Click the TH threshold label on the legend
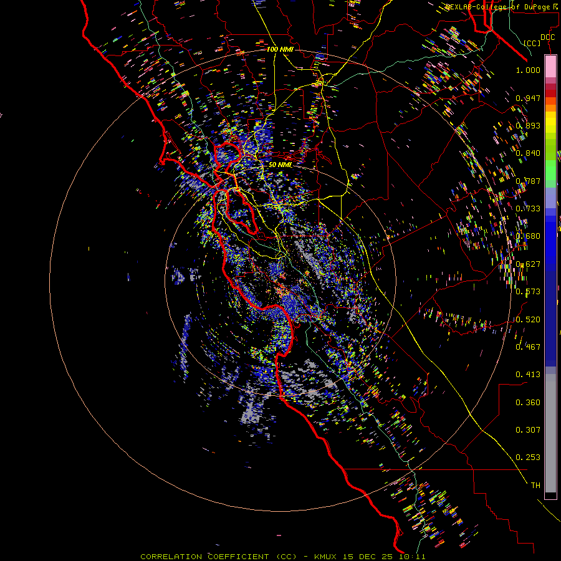561x561 pixels. pos(535,486)
